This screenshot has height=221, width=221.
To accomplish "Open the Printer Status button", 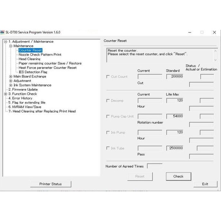I will tap(51, 184).
